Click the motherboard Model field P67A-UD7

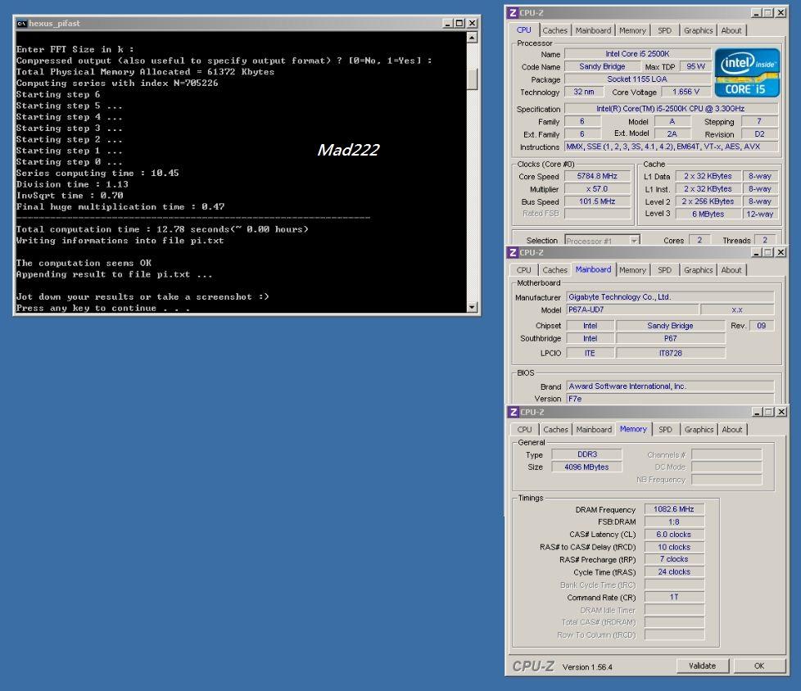click(632, 309)
